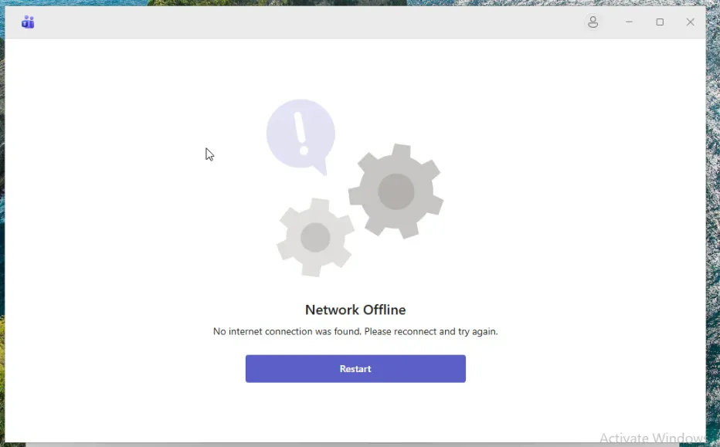
Task: Maximize the Teams window
Action: click(660, 22)
